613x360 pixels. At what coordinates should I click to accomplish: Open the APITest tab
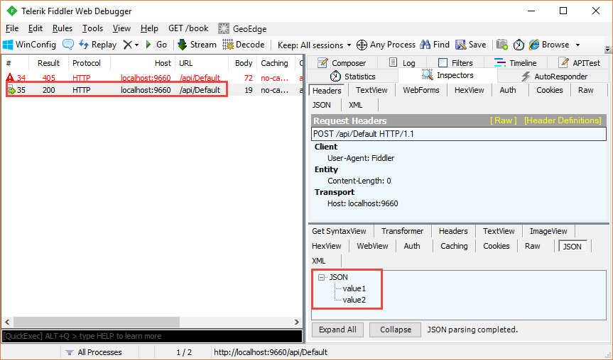pos(579,63)
